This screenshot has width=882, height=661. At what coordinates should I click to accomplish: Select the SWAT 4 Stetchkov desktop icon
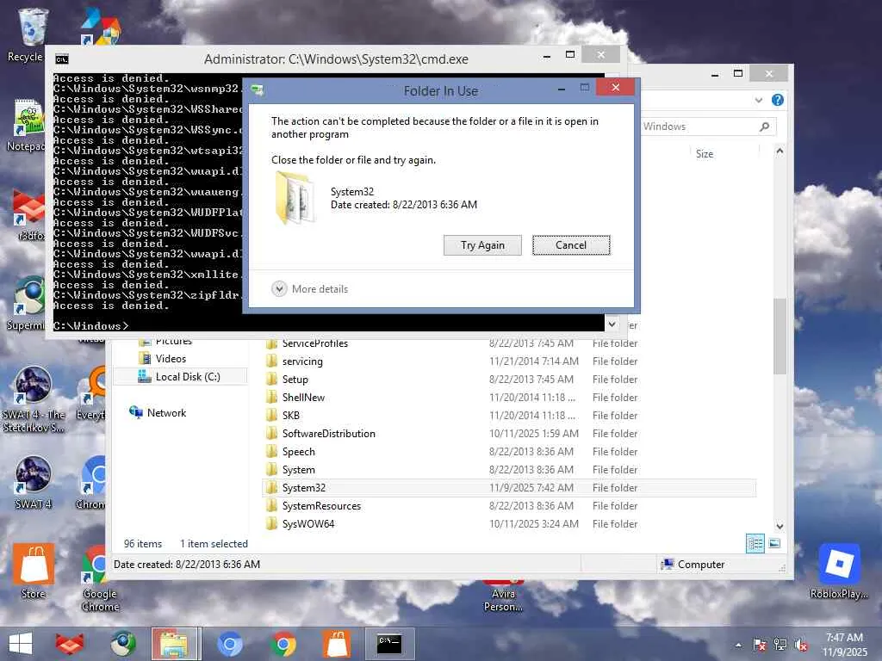coord(33,399)
